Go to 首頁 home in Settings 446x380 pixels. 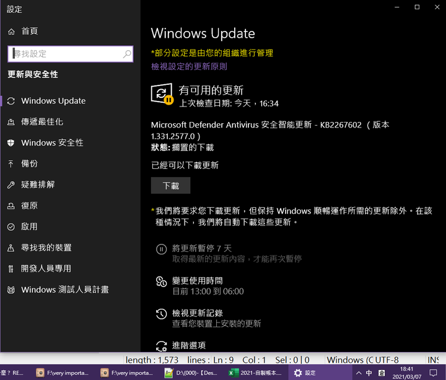click(x=23, y=31)
